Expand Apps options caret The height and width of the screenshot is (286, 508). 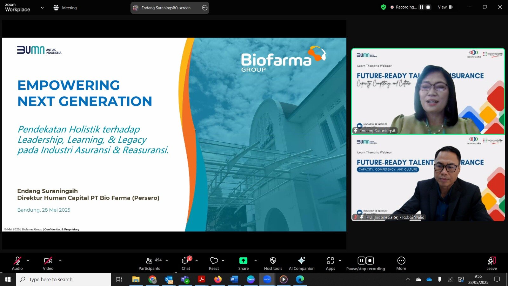point(340,261)
